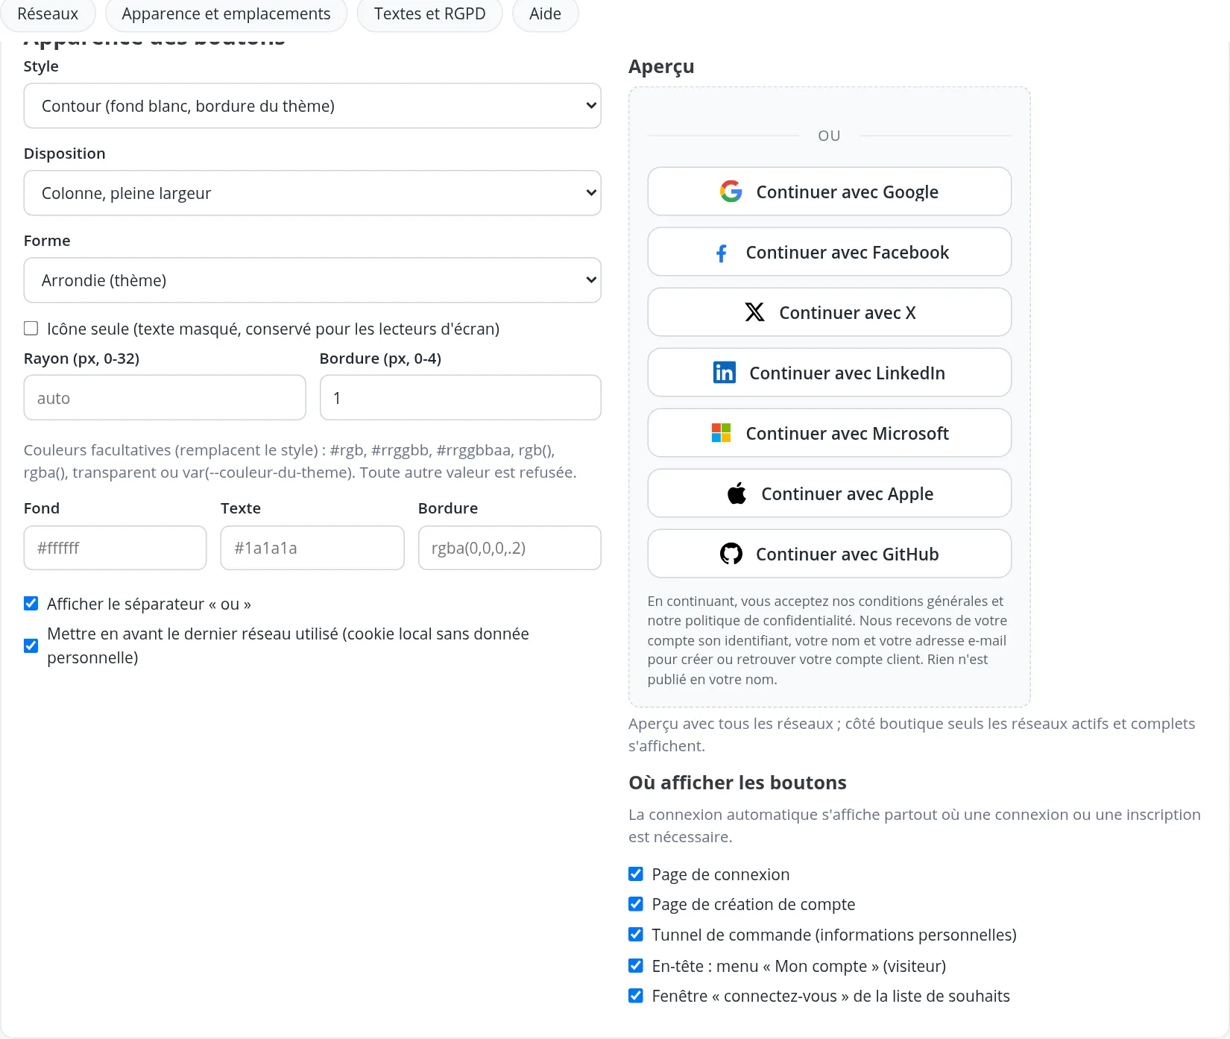Screen dimensions: 1230x1039
Task: Uncheck 'Page de création de compte'
Action: pos(635,904)
